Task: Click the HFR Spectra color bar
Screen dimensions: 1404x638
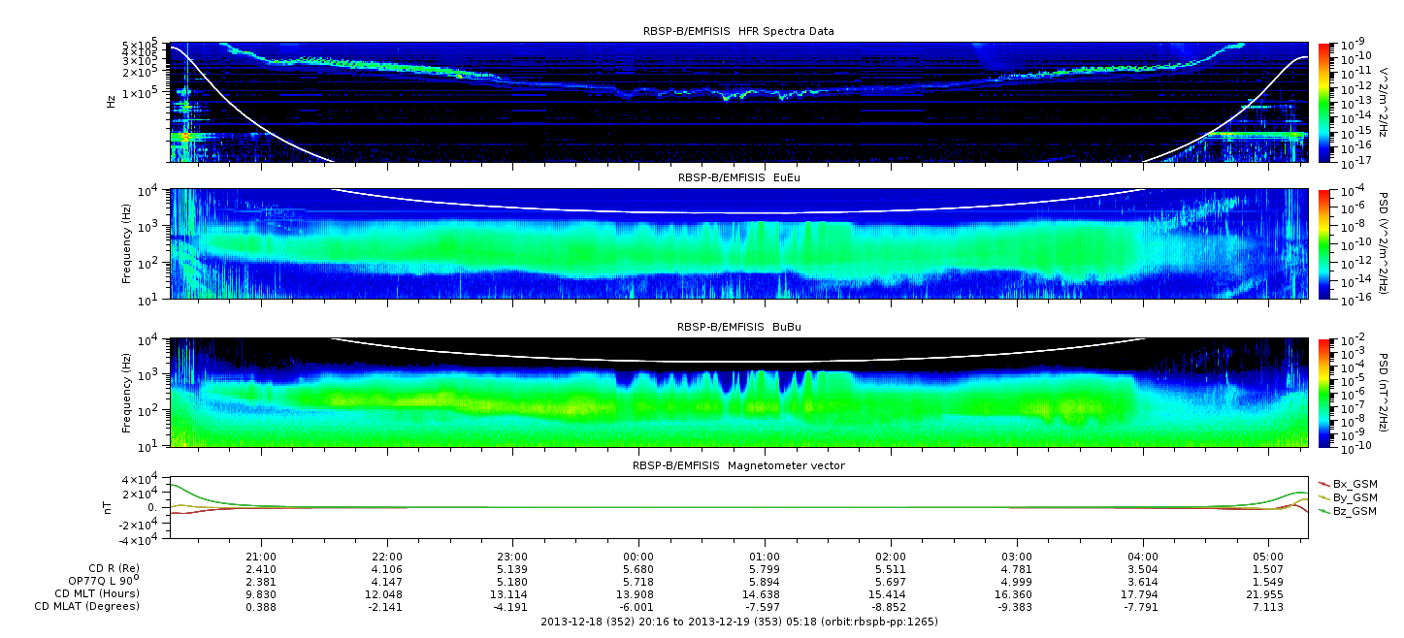Action: pyautogui.click(x=1323, y=102)
